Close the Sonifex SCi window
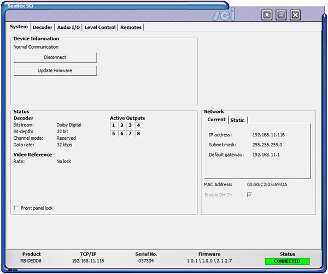The image size is (328, 274). (295, 15)
